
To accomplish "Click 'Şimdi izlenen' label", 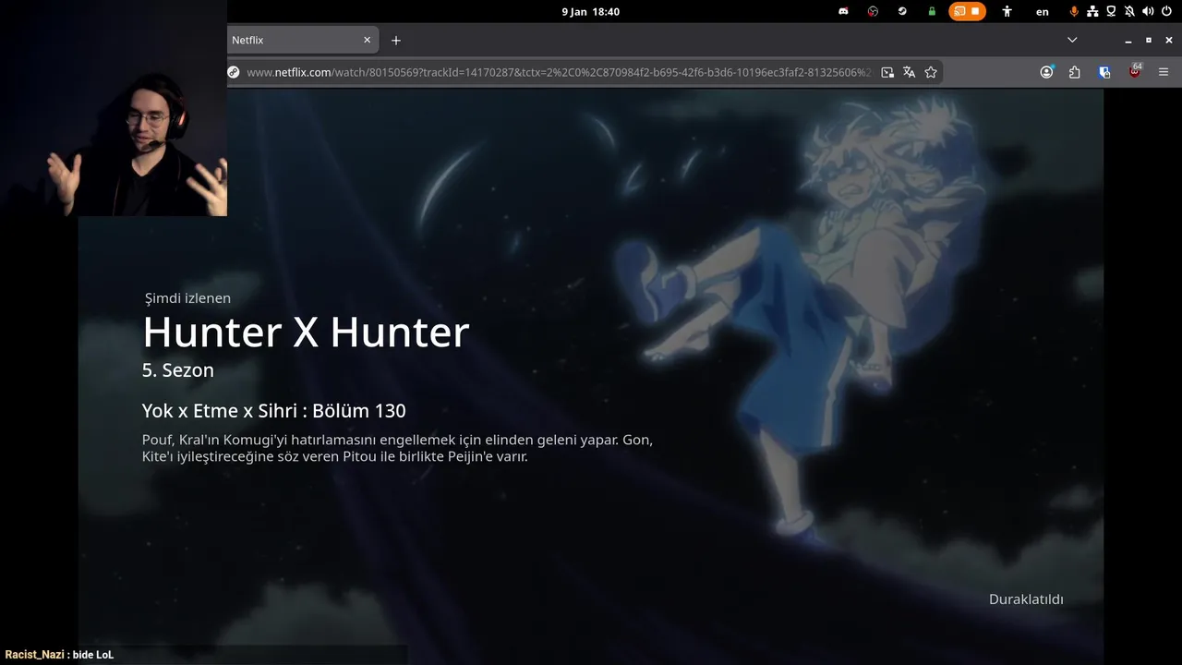I will point(187,298).
